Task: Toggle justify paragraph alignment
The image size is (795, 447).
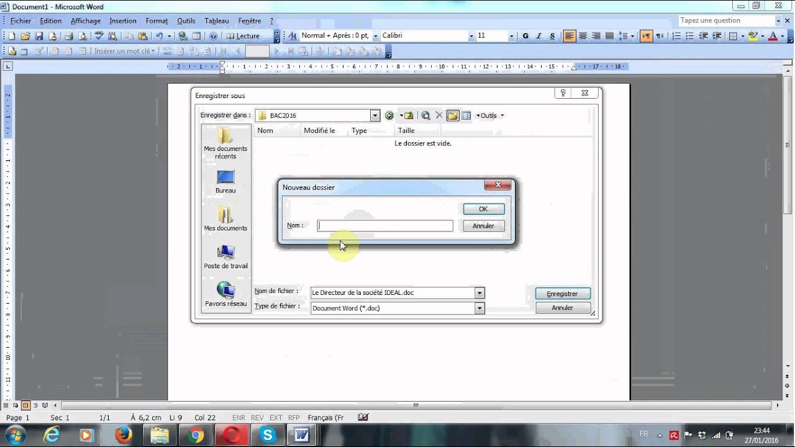Action: [x=609, y=36]
